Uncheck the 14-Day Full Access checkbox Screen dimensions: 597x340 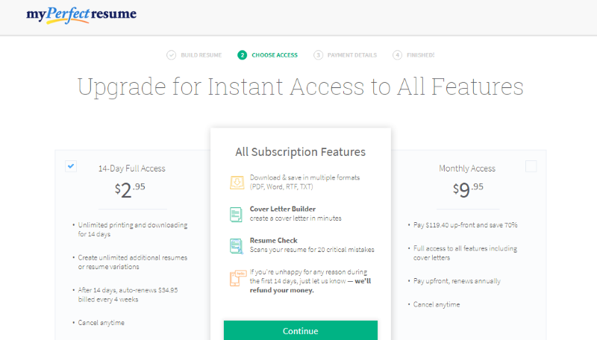tap(71, 166)
